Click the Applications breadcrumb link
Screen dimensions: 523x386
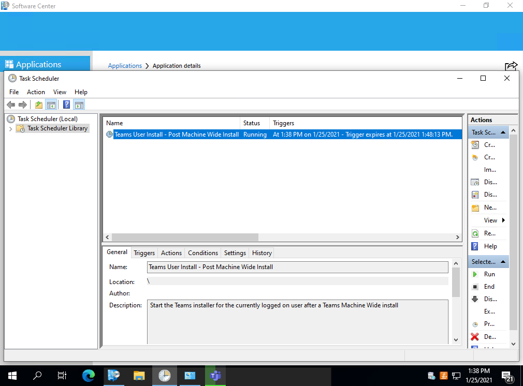(125, 66)
